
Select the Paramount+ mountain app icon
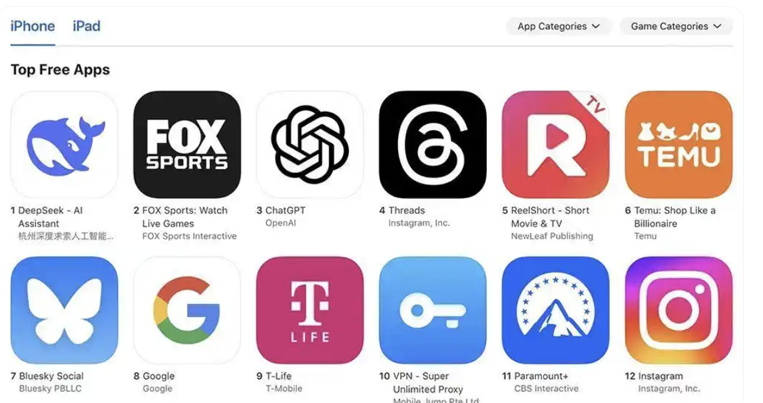(555, 310)
